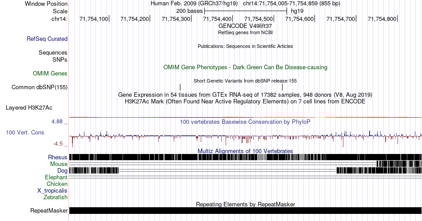Screen dimensions: 422x221
Task: Click the Sequences track label
Action: [x=53, y=52]
